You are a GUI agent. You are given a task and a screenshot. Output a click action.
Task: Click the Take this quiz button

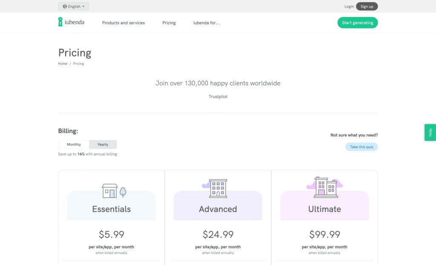click(x=361, y=147)
